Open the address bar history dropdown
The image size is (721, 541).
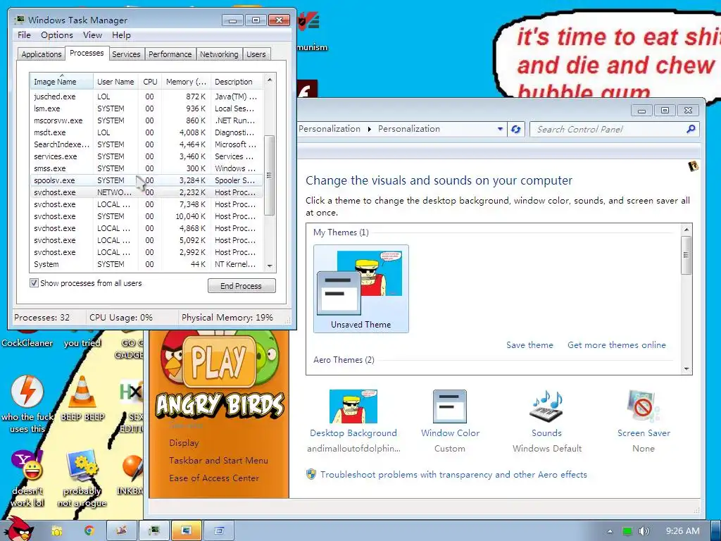[x=500, y=130]
